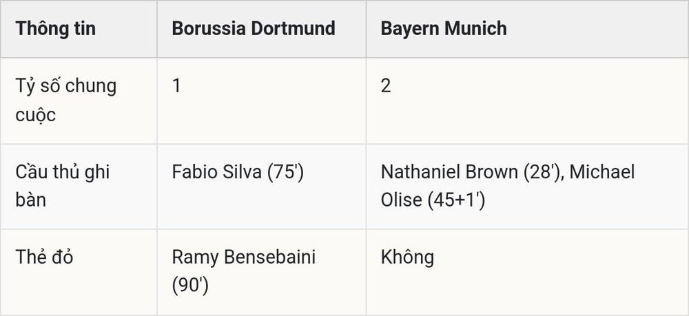Click the 'Bayern Munich' column header
The width and height of the screenshot is (689, 316).
coord(444,28)
